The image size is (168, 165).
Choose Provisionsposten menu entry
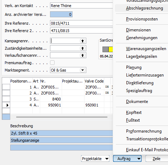click(142, 19)
